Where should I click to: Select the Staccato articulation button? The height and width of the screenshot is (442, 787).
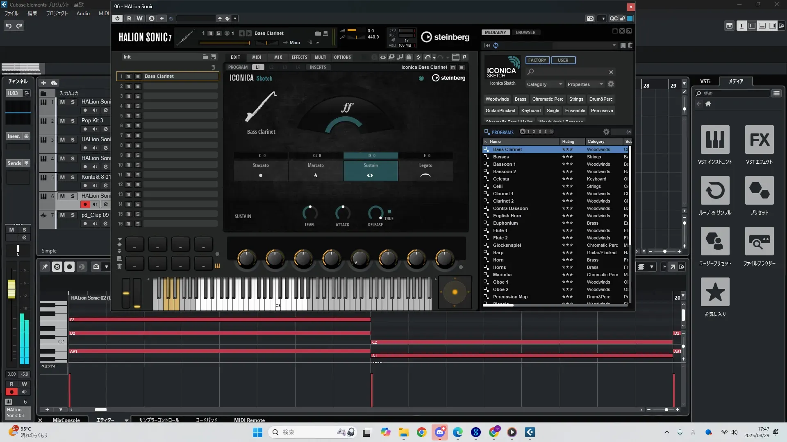click(x=261, y=170)
